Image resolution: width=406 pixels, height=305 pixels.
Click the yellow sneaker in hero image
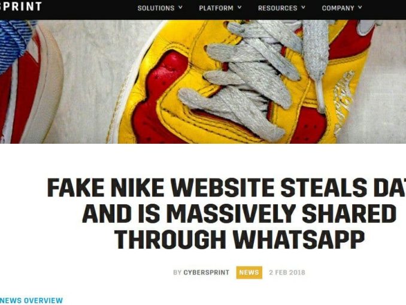point(241,82)
